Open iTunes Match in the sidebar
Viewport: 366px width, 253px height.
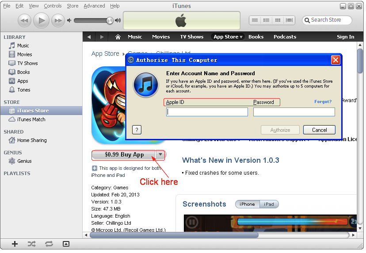31,119
